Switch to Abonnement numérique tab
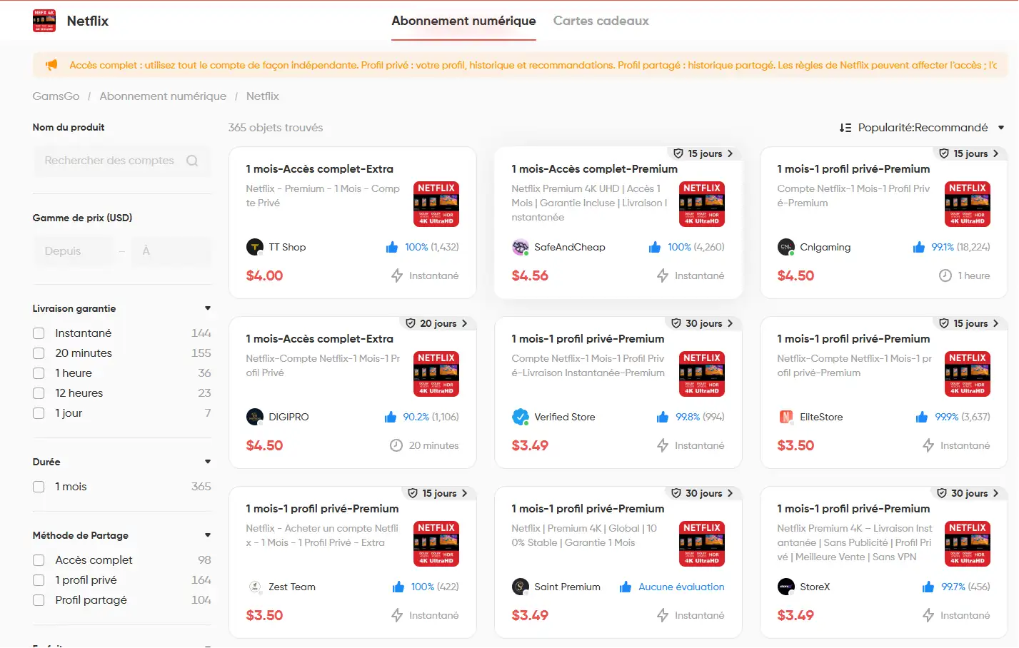This screenshot has width=1019, height=648. pyautogui.click(x=463, y=21)
